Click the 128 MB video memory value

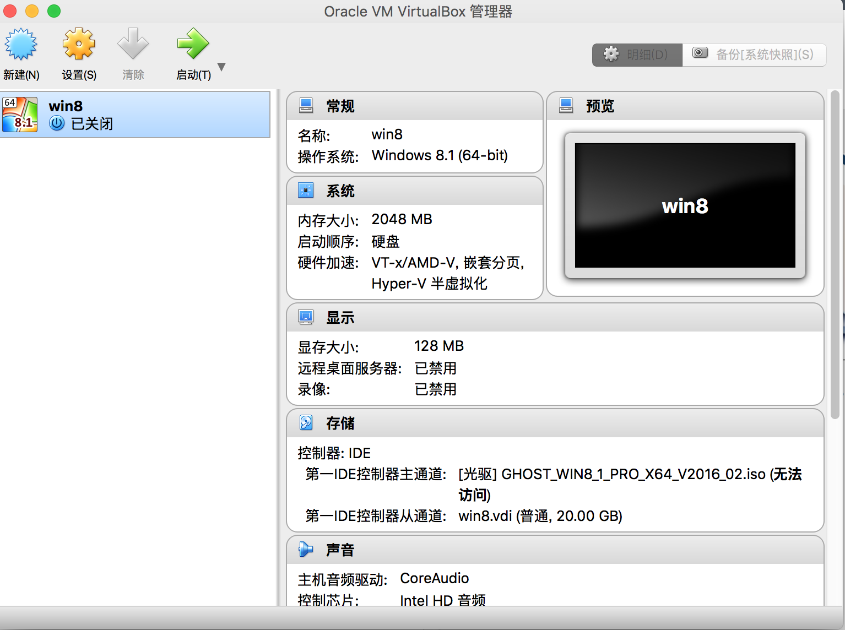(x=439, y=346)
